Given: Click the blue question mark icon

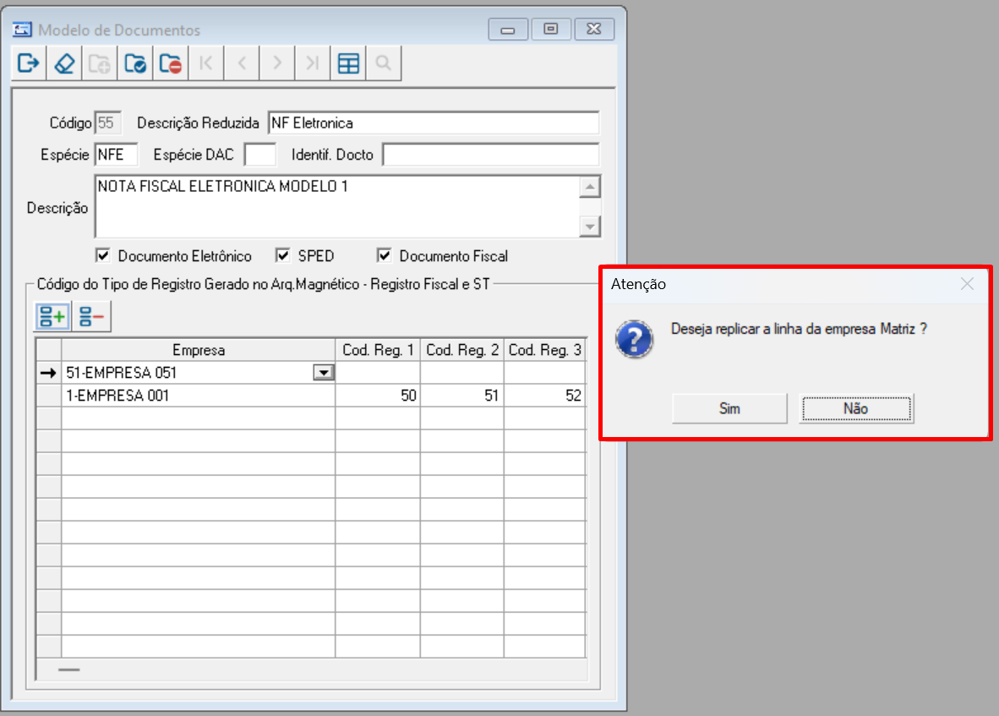Looking at the screenshot, I should click(634, 339).
